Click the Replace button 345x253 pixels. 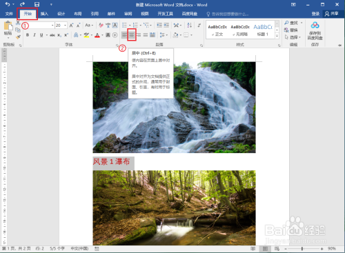[x=291, y=30]
